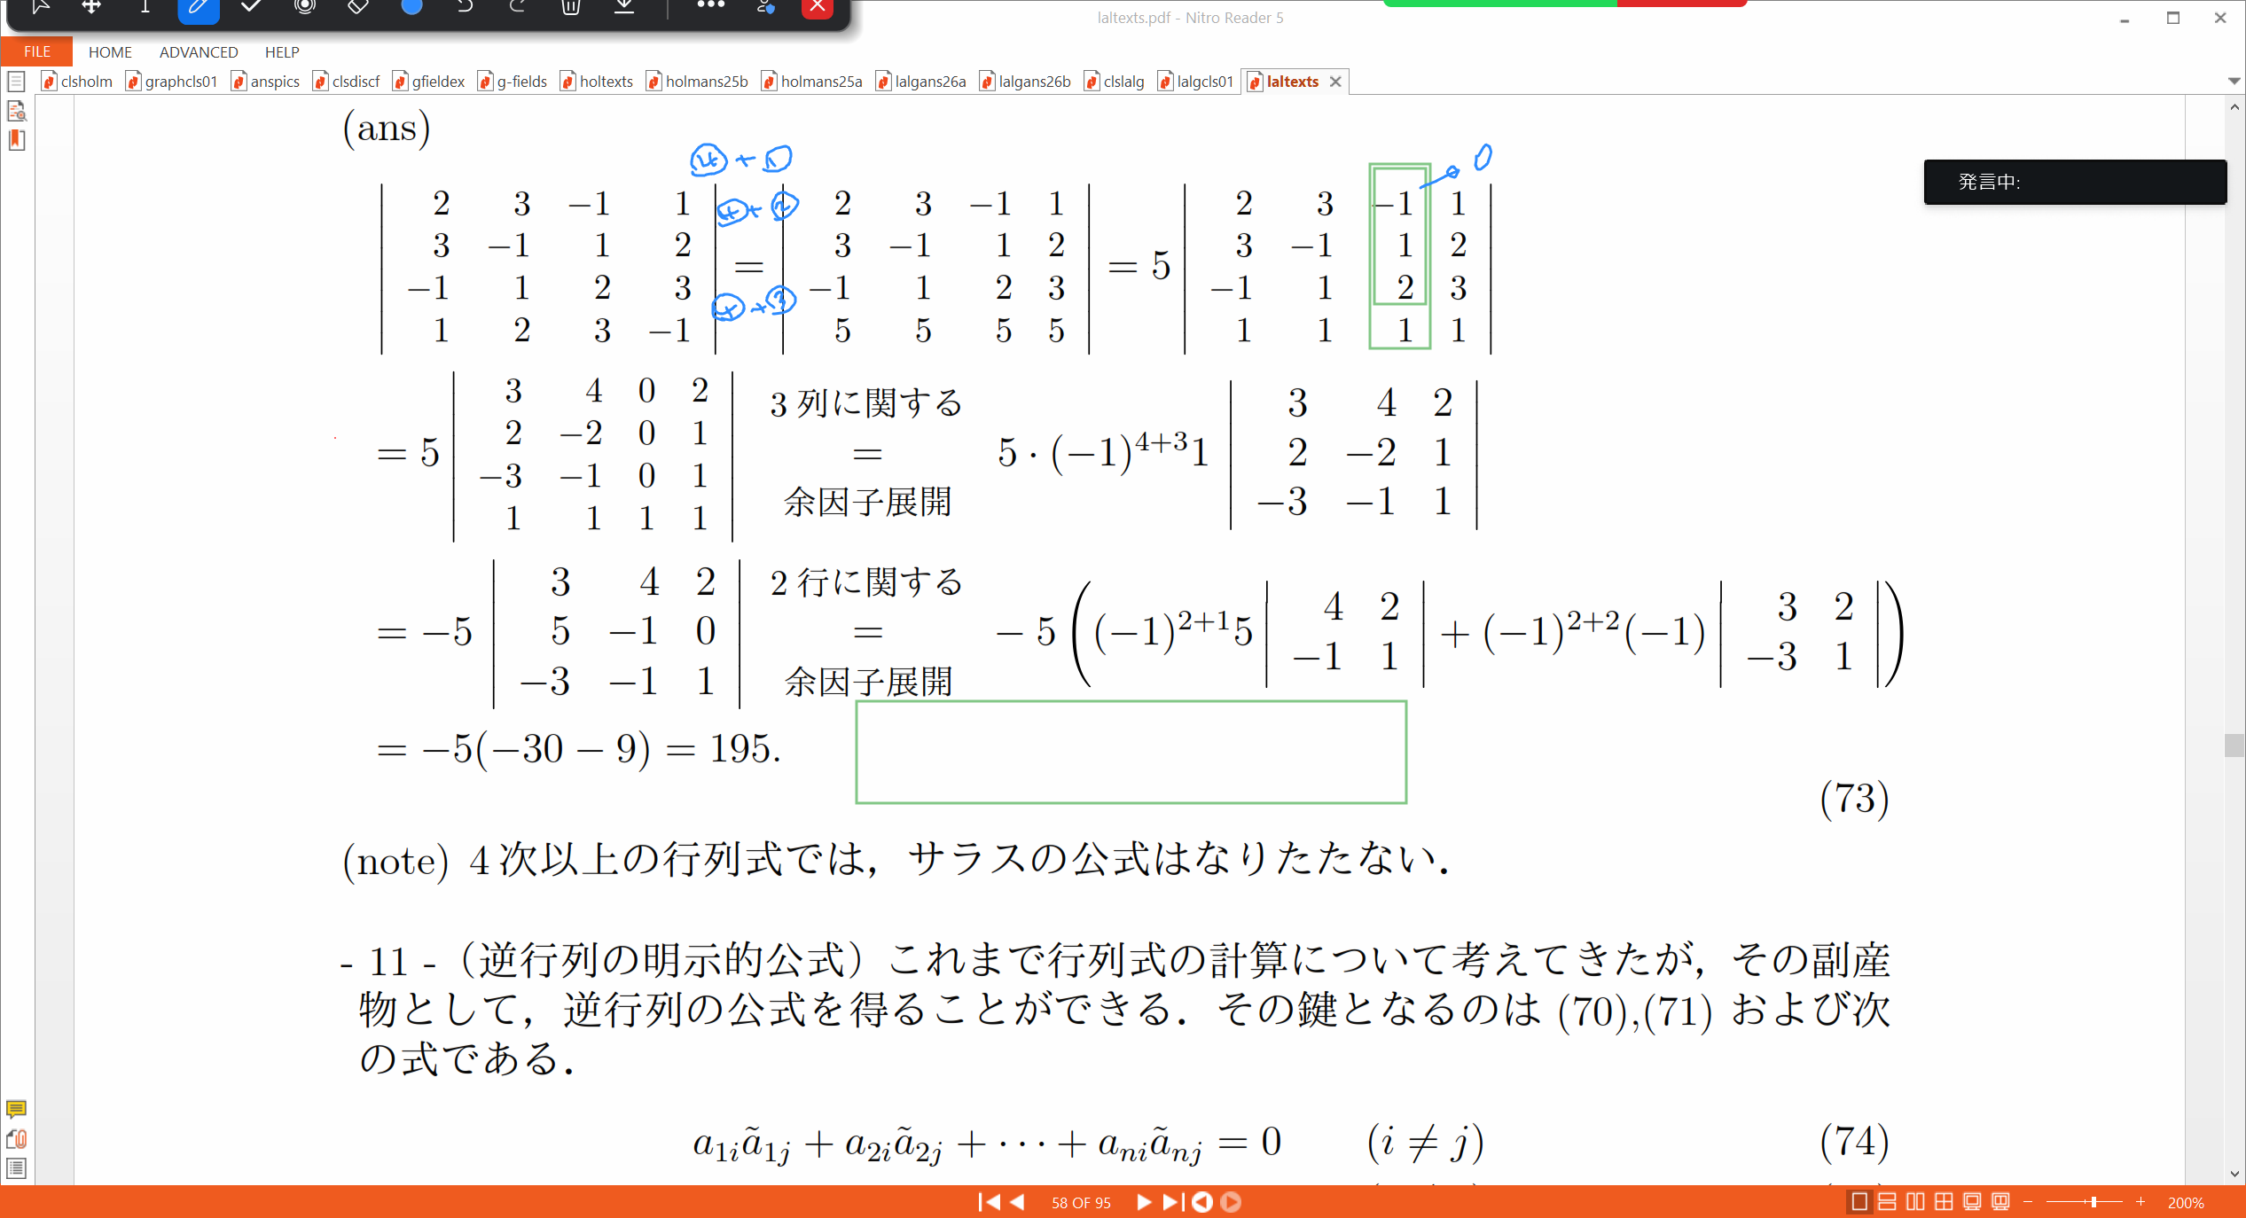This screenshot has height=1218, width=2246.
Task: Switch to the clsholm document tab
Action: 78,82
